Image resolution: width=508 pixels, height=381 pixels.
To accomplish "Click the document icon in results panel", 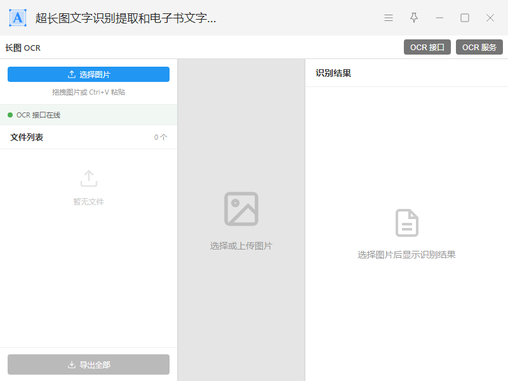I will (x=407, y=223).
